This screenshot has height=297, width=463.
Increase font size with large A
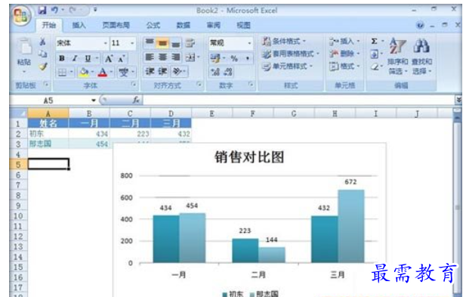pyautogui.click(x=109, y=58)
